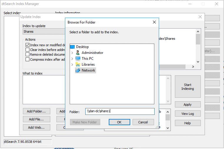
Task: Cancel the Browse For Folder dialog
Action: click(143, 122)
